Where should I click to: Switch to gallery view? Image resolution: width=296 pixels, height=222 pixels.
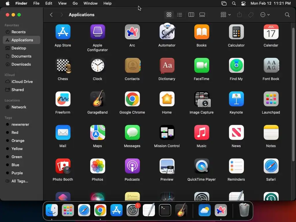pyautogui.click(x=202, y=15)
